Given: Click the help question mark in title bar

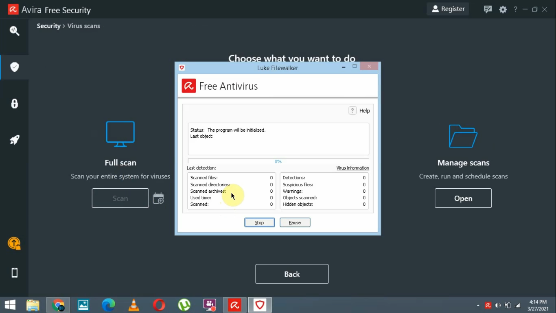Looking at the screenshot, I should point(515,9).
